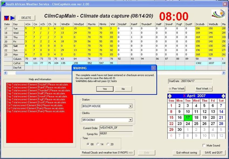Confirm saving by clicking Yes
Viewport: 229px width, 159px height.
(x=105, y=89)
